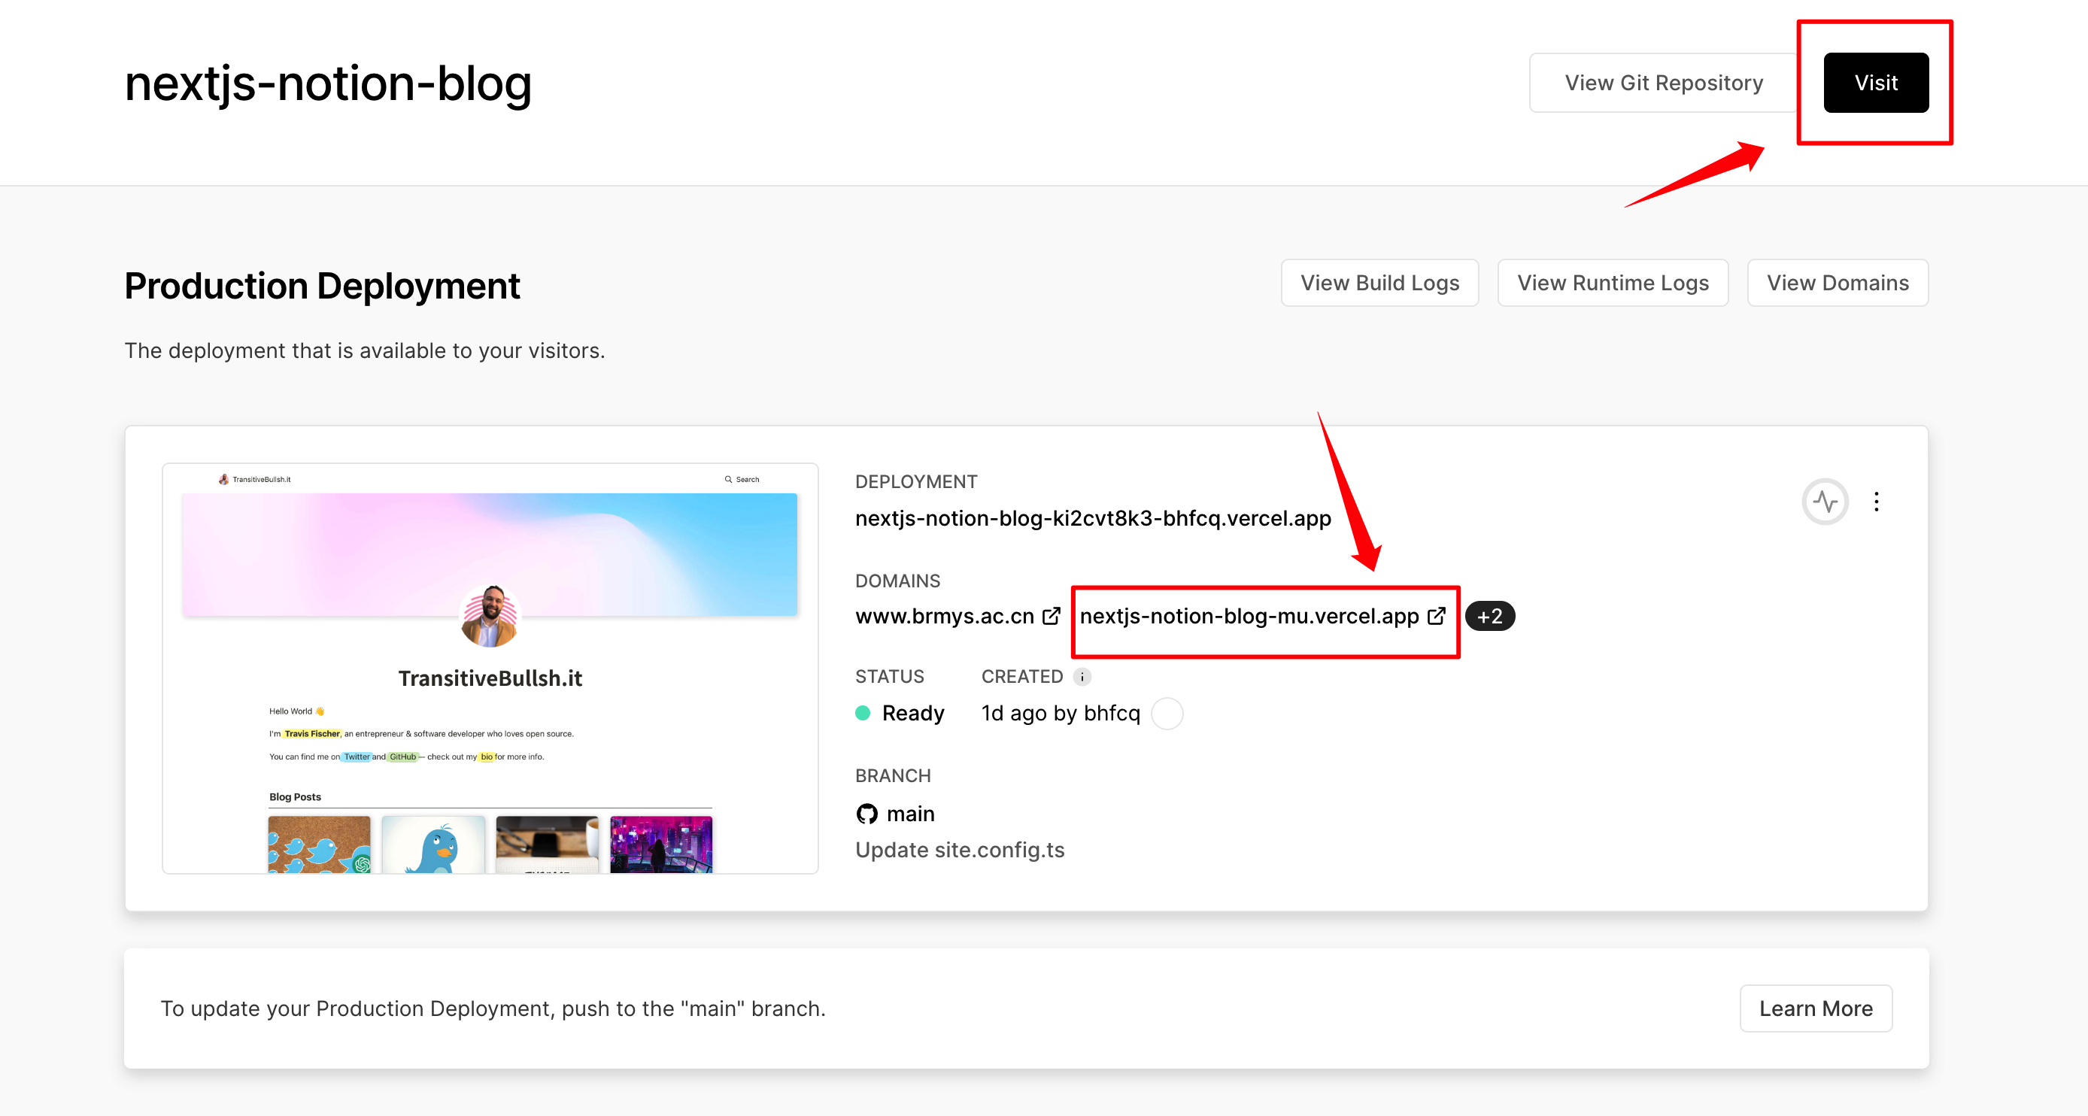Click the Production Deployment heading
2088x1116 pixels.
click(322, 286)
